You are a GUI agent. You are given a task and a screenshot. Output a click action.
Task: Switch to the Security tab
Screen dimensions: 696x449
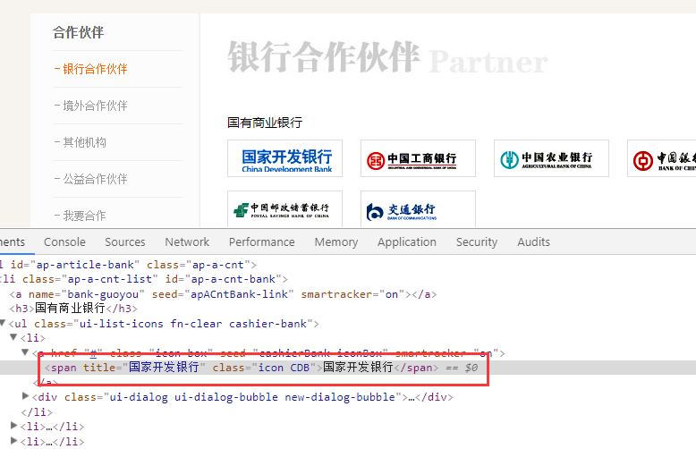tap(477, 241)
